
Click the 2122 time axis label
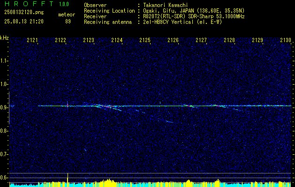point(61,40)
